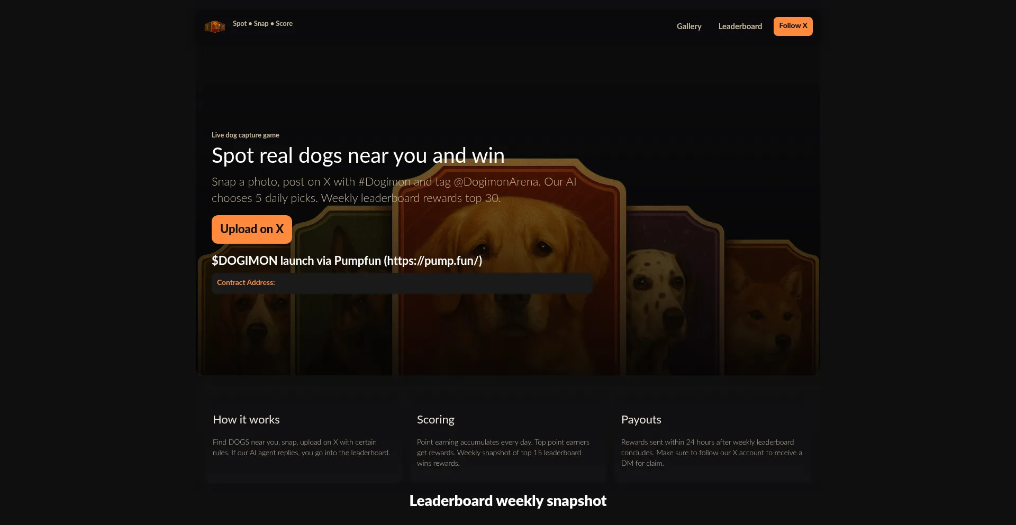Select the Contract Address field
The height and width of the screenshot is (525, 1016).
pos(402,283)
